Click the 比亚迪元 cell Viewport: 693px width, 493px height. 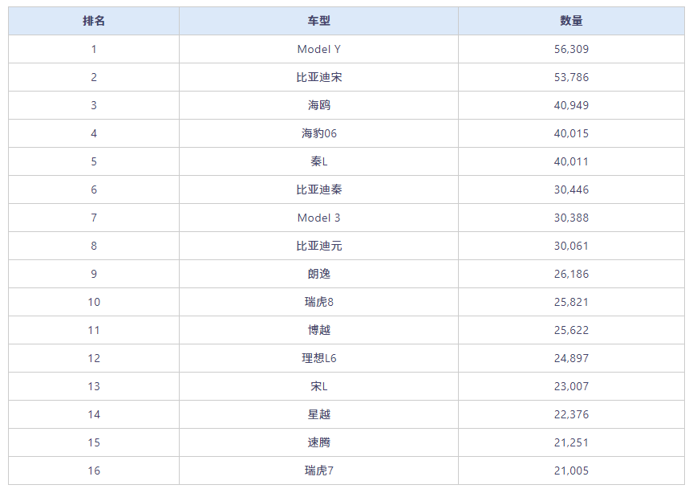coord(318,246)
